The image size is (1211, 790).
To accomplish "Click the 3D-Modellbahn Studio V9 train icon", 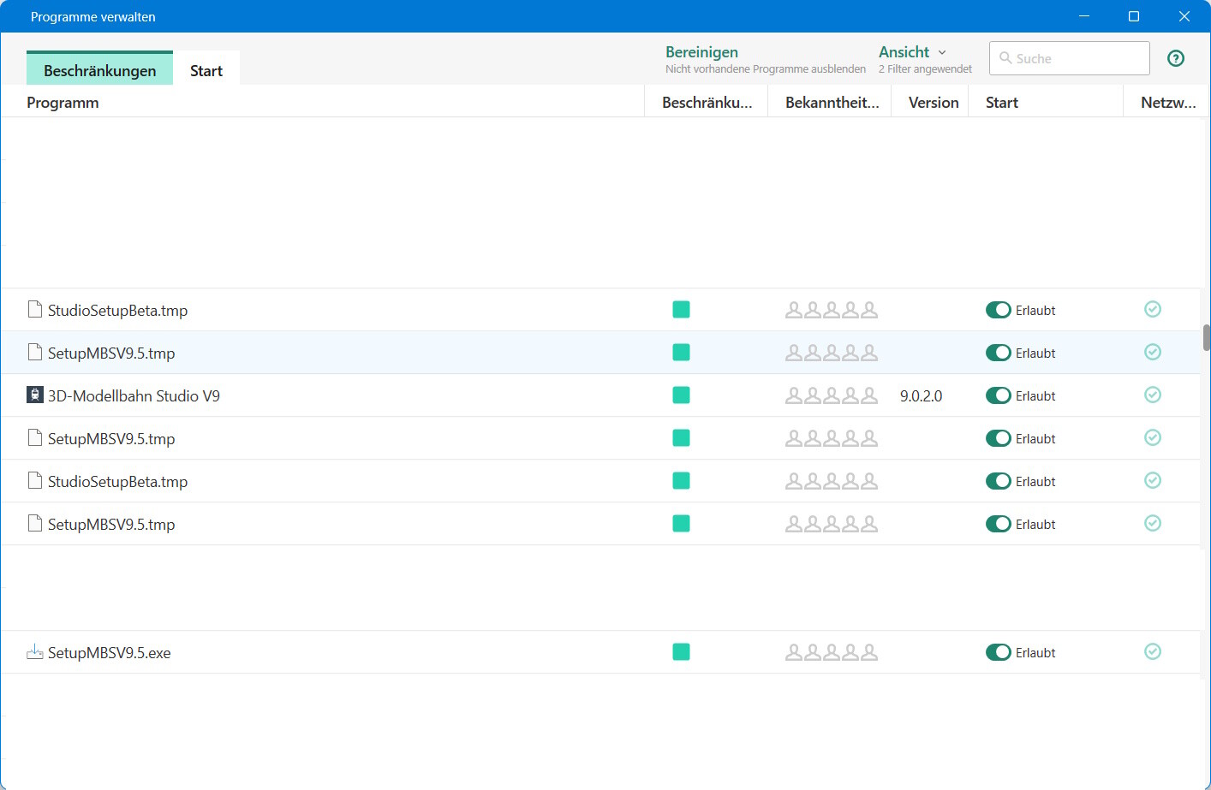I will tap(35, 395).
